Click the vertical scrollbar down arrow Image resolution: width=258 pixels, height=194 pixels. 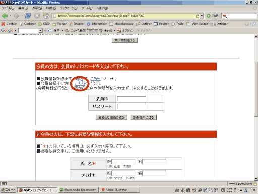click(x=256, y=179)
